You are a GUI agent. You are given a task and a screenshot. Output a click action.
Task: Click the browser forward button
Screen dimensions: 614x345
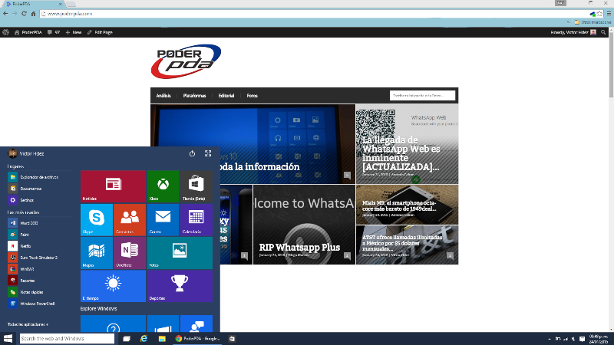point(15,14)
